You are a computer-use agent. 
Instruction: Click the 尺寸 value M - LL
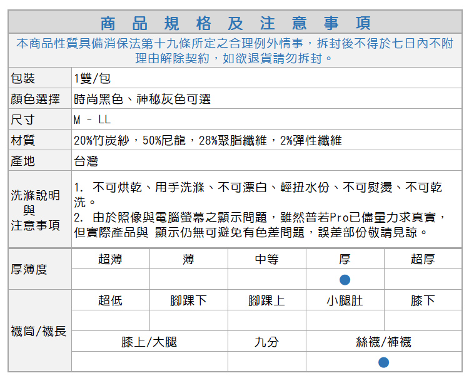tap(92, 120)
